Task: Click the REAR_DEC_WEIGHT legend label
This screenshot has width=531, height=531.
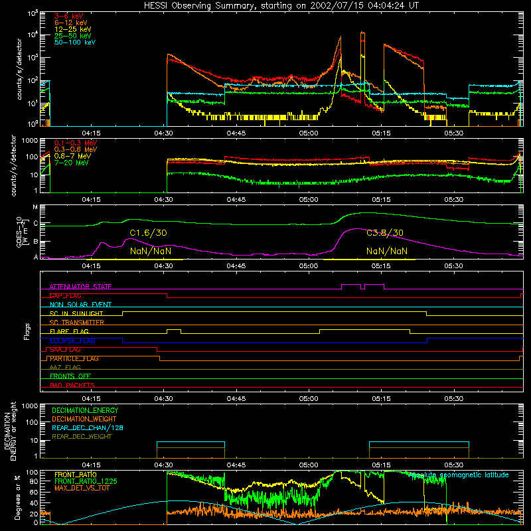Action: click(x=82, y=437)
